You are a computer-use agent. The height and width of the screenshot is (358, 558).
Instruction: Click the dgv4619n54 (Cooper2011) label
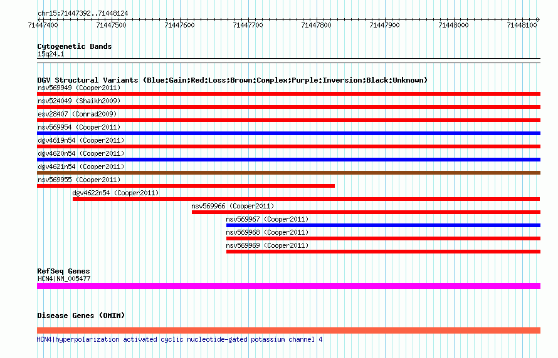[81, 140]
